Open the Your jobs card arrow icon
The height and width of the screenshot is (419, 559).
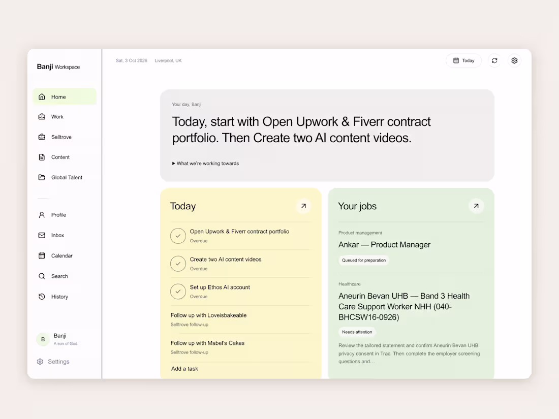(476, 206)
